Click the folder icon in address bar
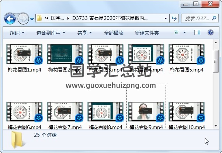Viewport: 222px width, 153px height. pos(39,18)
